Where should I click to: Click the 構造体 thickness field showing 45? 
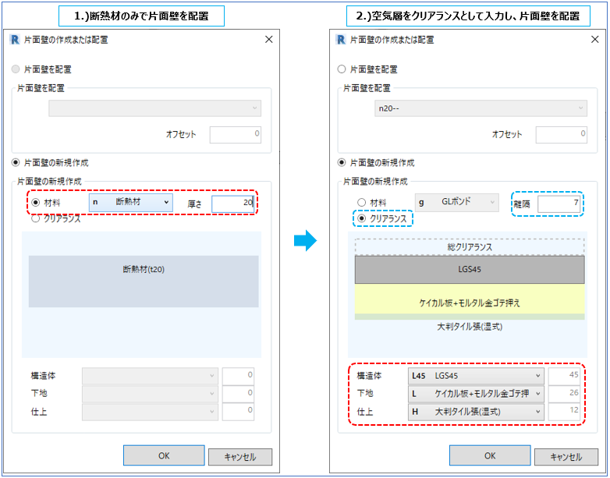click(564, 376)
